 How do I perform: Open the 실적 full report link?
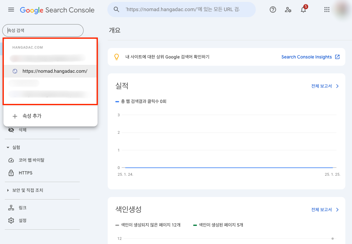tap(322, 86)
